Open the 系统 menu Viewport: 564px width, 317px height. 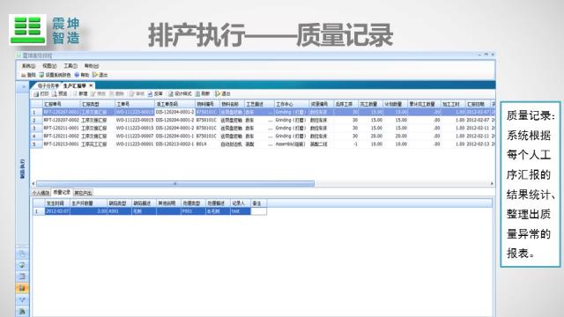coord(28,66)
